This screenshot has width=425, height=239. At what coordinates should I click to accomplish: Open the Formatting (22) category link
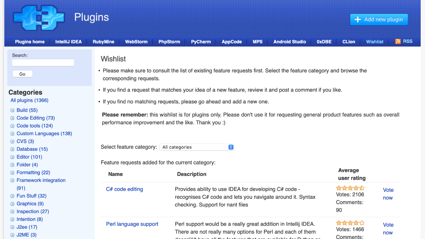point(34,173)
